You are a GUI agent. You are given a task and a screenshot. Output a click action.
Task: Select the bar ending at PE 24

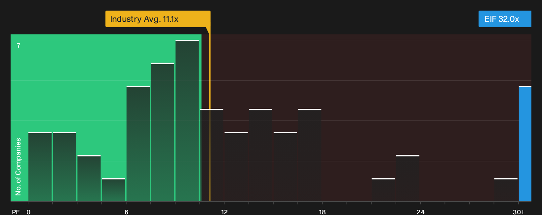tap(408, 178)
